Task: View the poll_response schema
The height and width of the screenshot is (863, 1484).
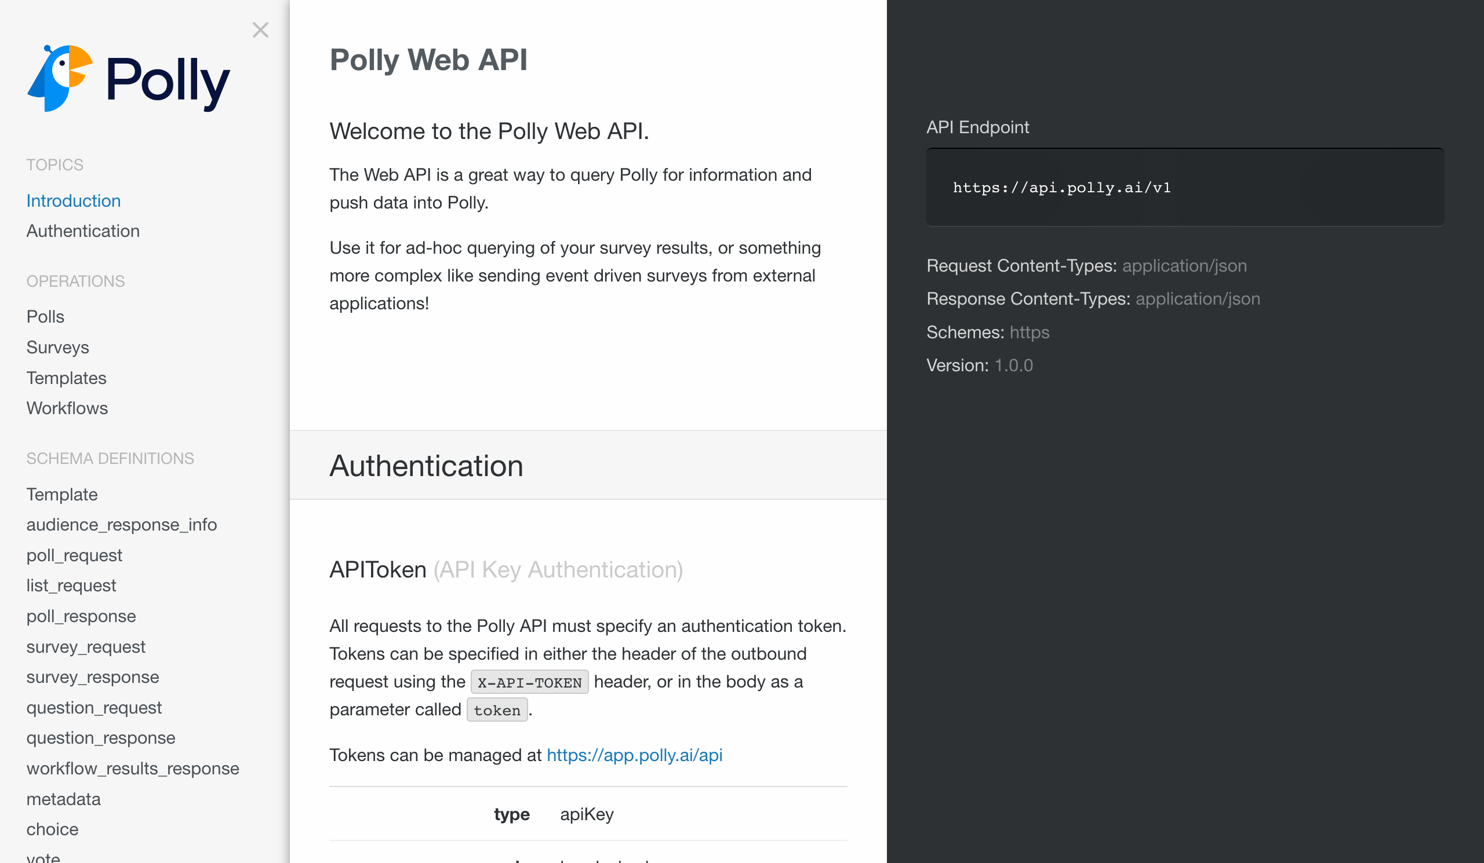Action: 81,616
